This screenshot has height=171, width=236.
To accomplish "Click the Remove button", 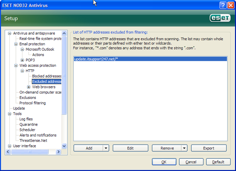I will (167, 148).
